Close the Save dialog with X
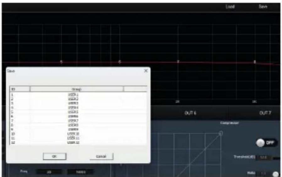Viewport: 282px width, 177px height. click(146, 71)
